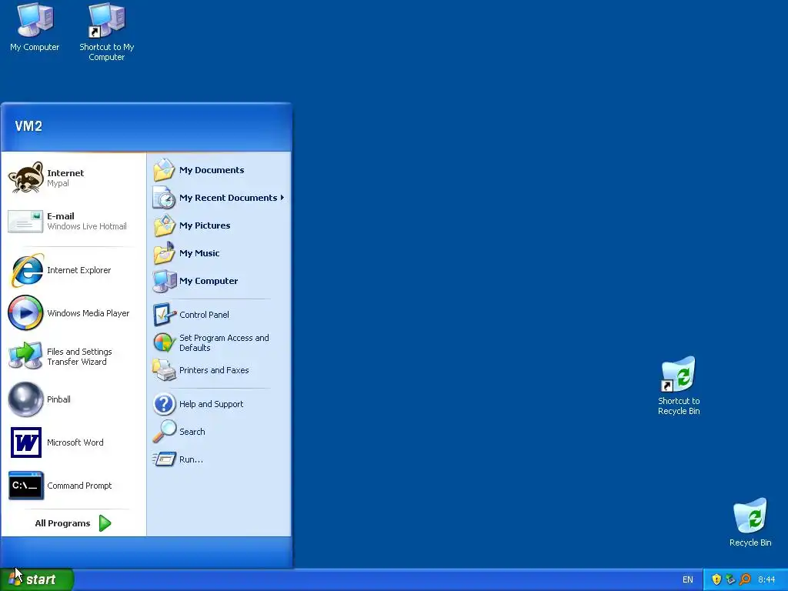Select the Printers and Faxes label
The height and width of the screenshot is (591, 788).
point(214,370)
